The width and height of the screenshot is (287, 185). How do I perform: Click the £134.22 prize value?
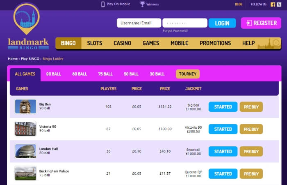[x=165, y=106]
